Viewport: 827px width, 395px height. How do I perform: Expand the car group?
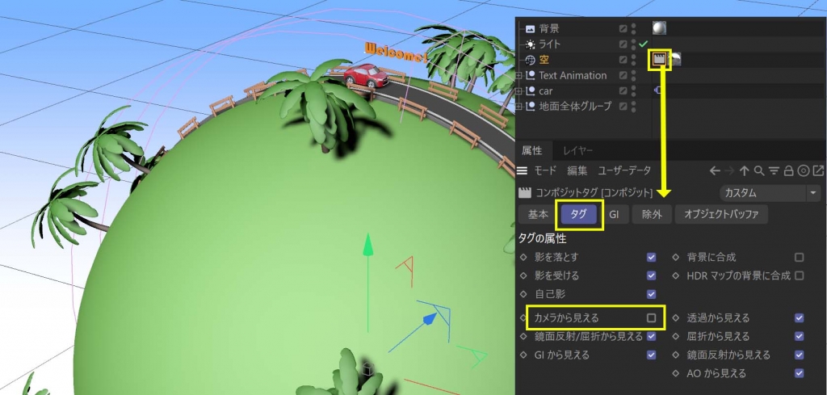pyautogui.click(x=519, y=90)
